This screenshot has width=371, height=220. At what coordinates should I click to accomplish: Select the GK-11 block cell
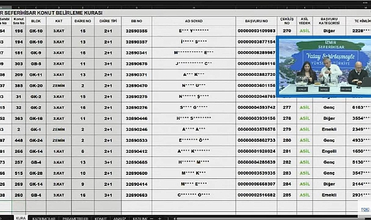tap(36, 75)
